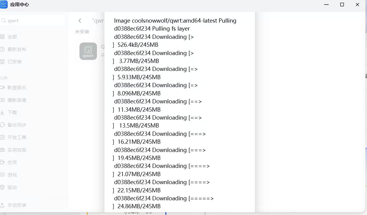Click the 8.096MB/245MB progress text
This screenshot has height=215, width=367.
(139, 93)
